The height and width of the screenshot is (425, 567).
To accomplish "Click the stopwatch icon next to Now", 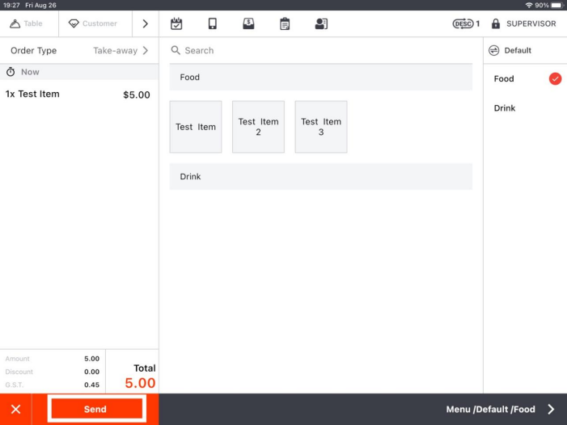I will coord(11,72).
